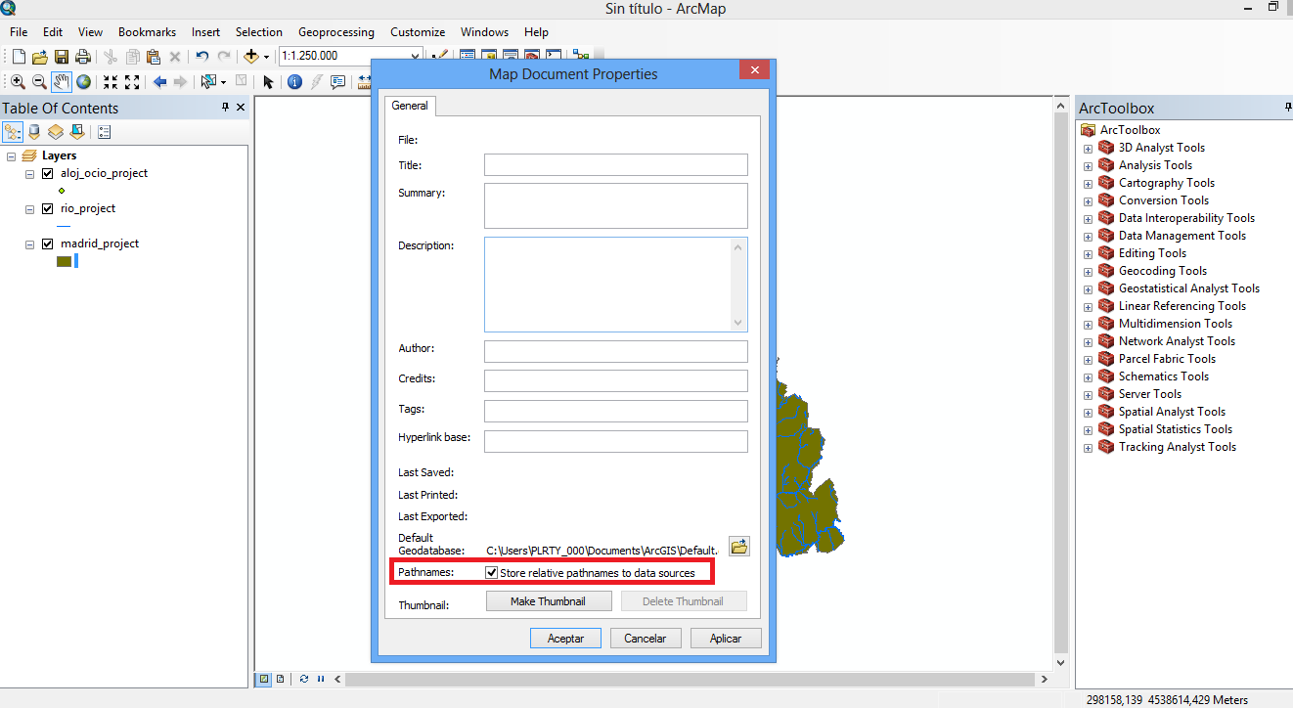Click the Data View button below map

pos(264,678)
